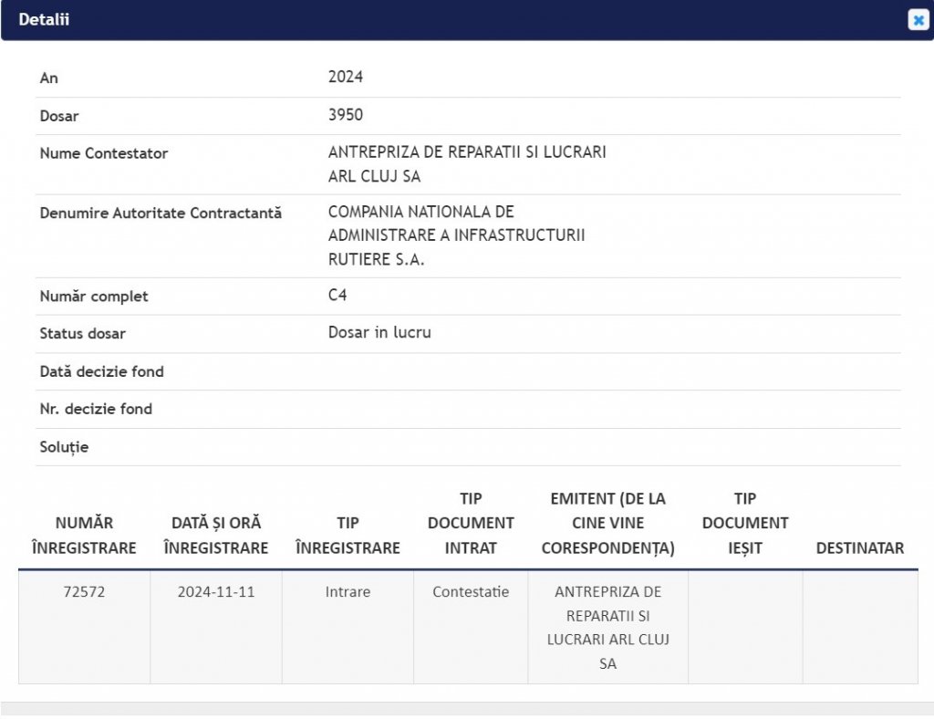The height and width of the screenshot is (719, 934).
Task: Click the 'Soluție' label
Action: [x=65, y=447]
